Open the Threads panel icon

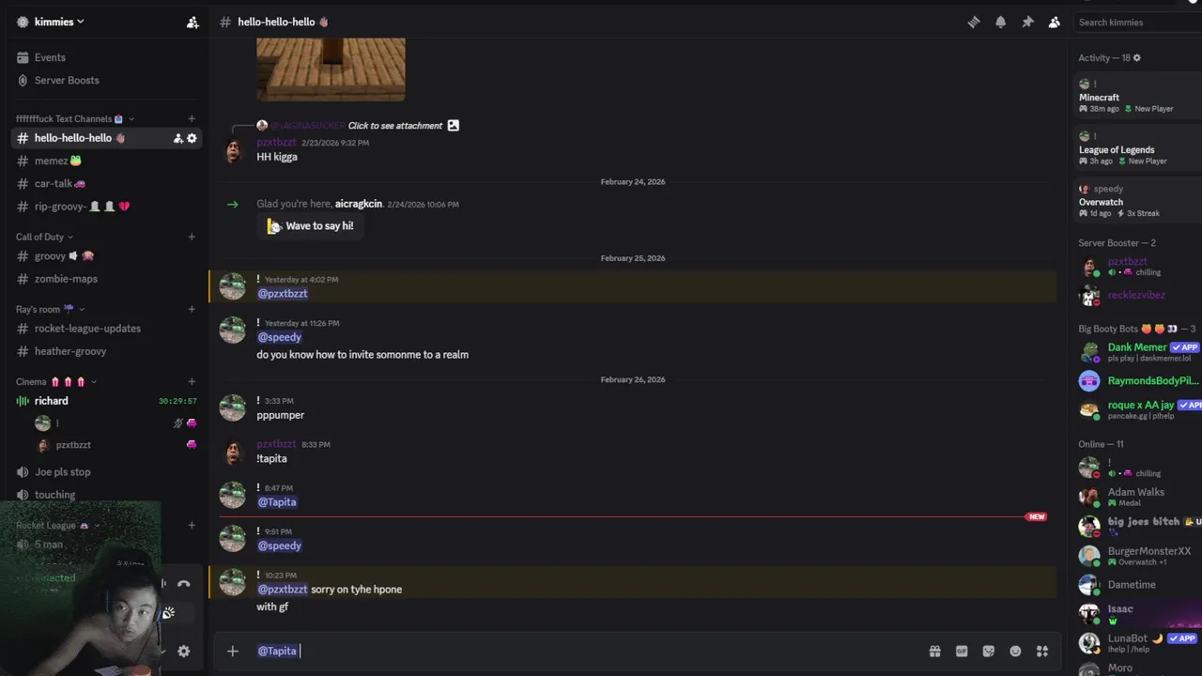pyautogui.click(x=974, y=22)
